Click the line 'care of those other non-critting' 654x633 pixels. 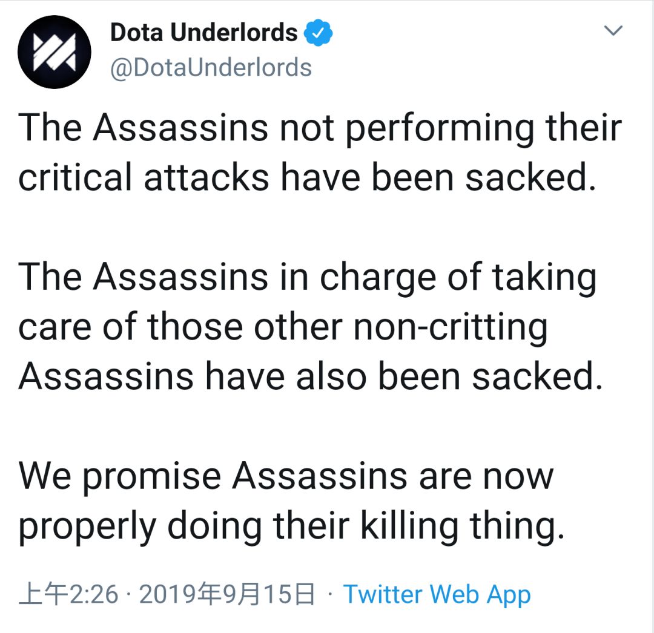[283, 327]
